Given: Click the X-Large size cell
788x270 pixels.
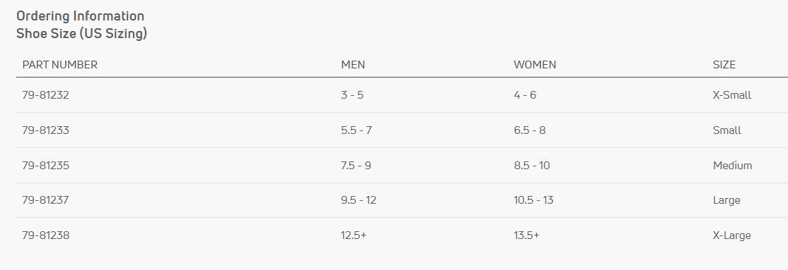Looking at the screenshot, I should tap(731, 235).
